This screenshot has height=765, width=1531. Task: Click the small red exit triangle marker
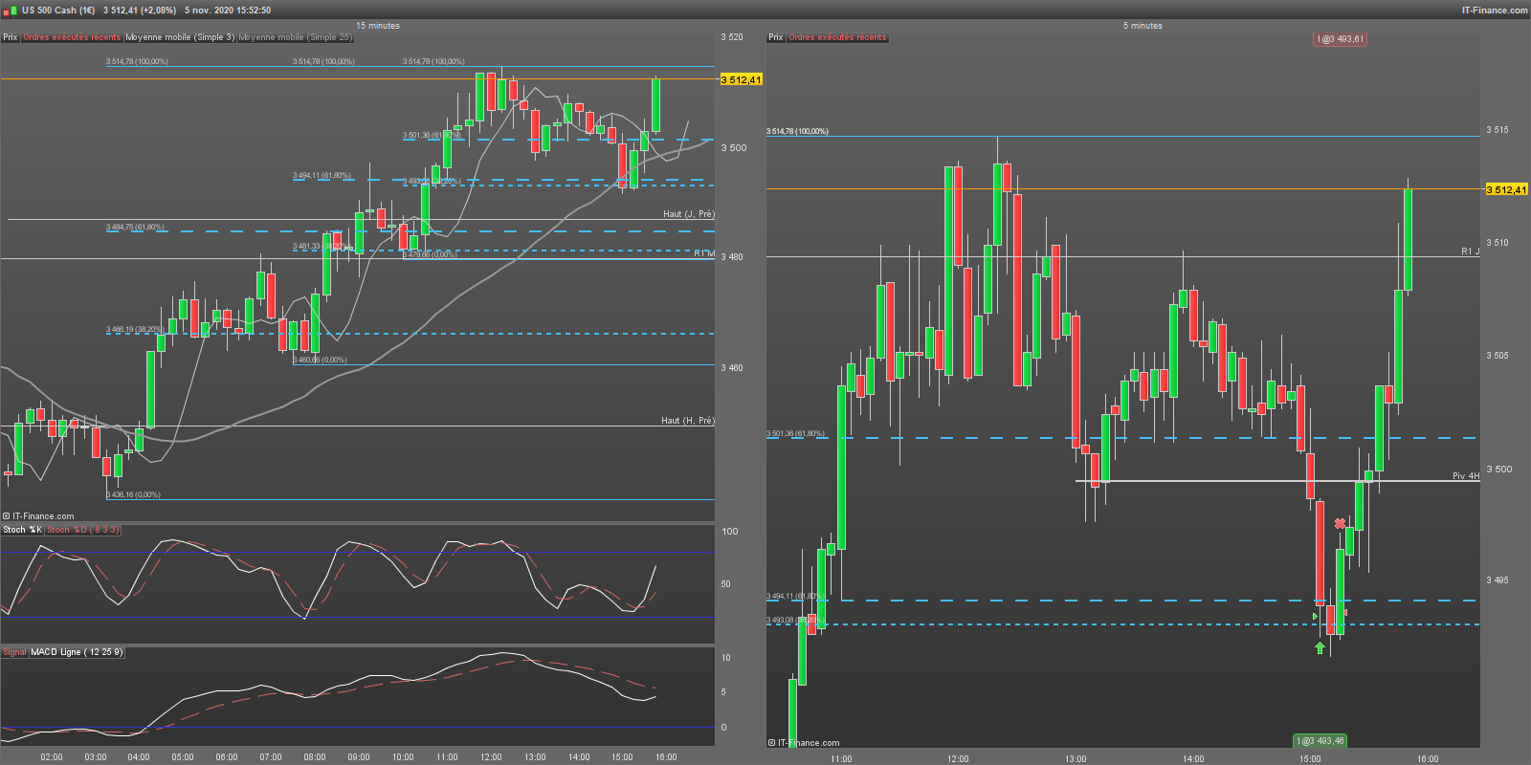tap(1344, 612)
